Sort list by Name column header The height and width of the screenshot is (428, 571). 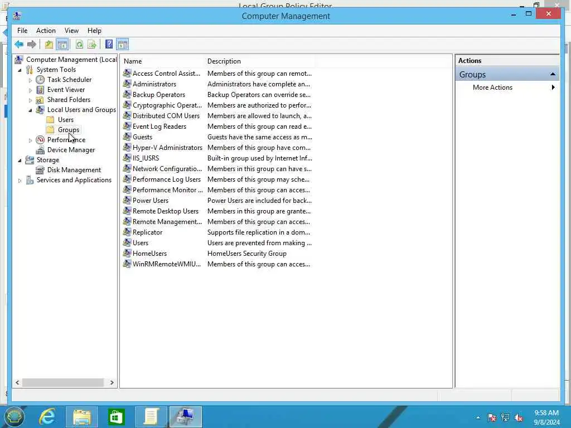(162, 61)
